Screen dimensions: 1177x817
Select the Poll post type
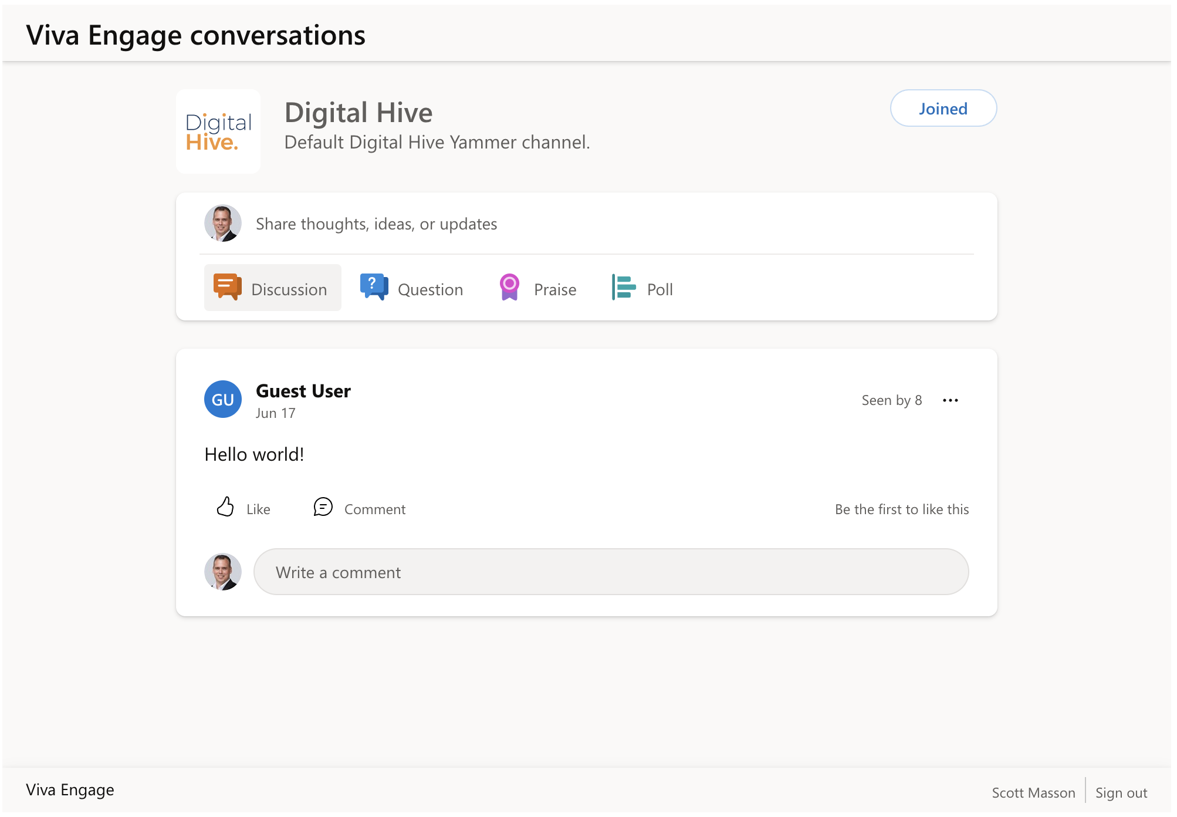tap(659, 289)
